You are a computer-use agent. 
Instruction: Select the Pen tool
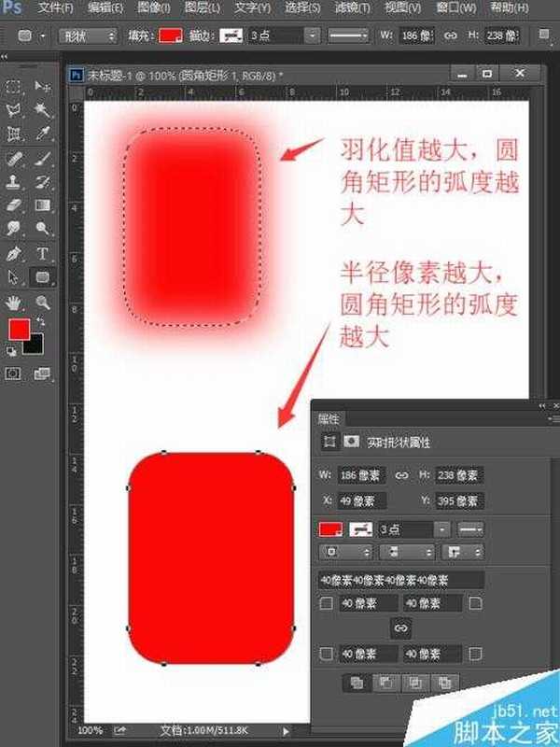click(x=14, y=253)
